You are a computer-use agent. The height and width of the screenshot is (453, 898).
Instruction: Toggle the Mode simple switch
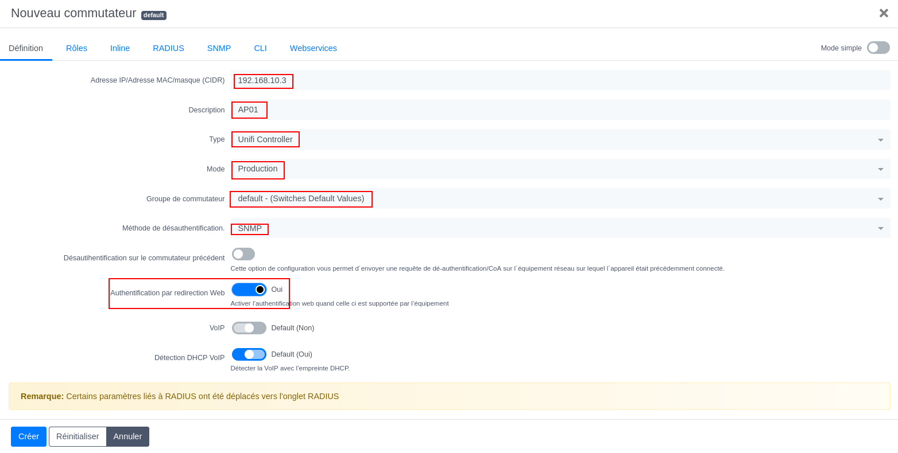coord(878,48)
